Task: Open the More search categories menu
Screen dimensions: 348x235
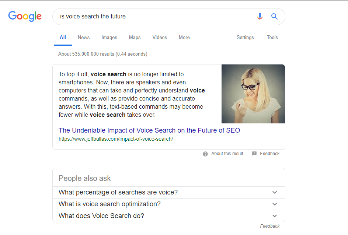Action: (184, 38)
